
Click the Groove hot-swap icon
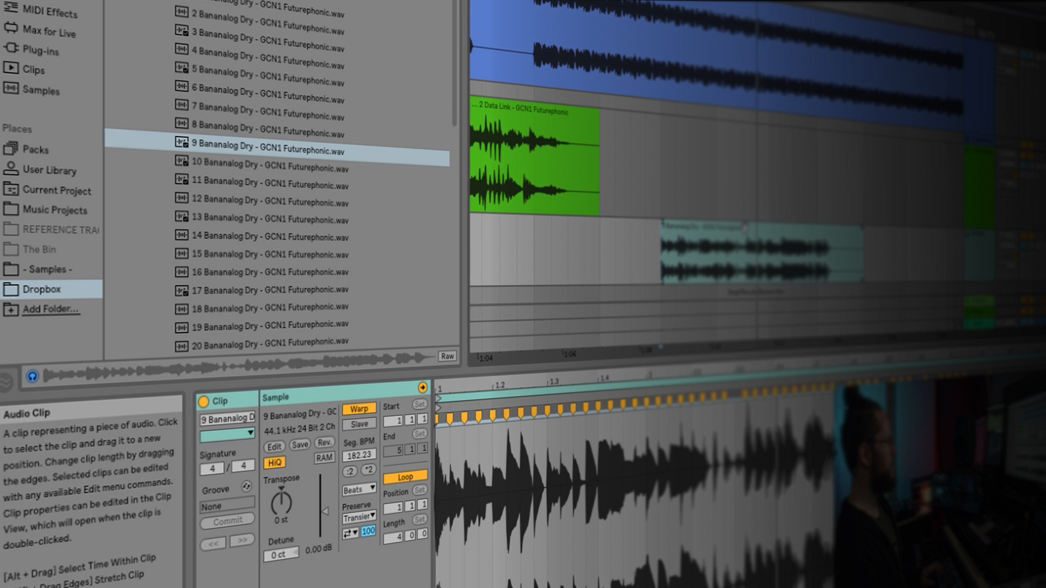coord(246,486)
